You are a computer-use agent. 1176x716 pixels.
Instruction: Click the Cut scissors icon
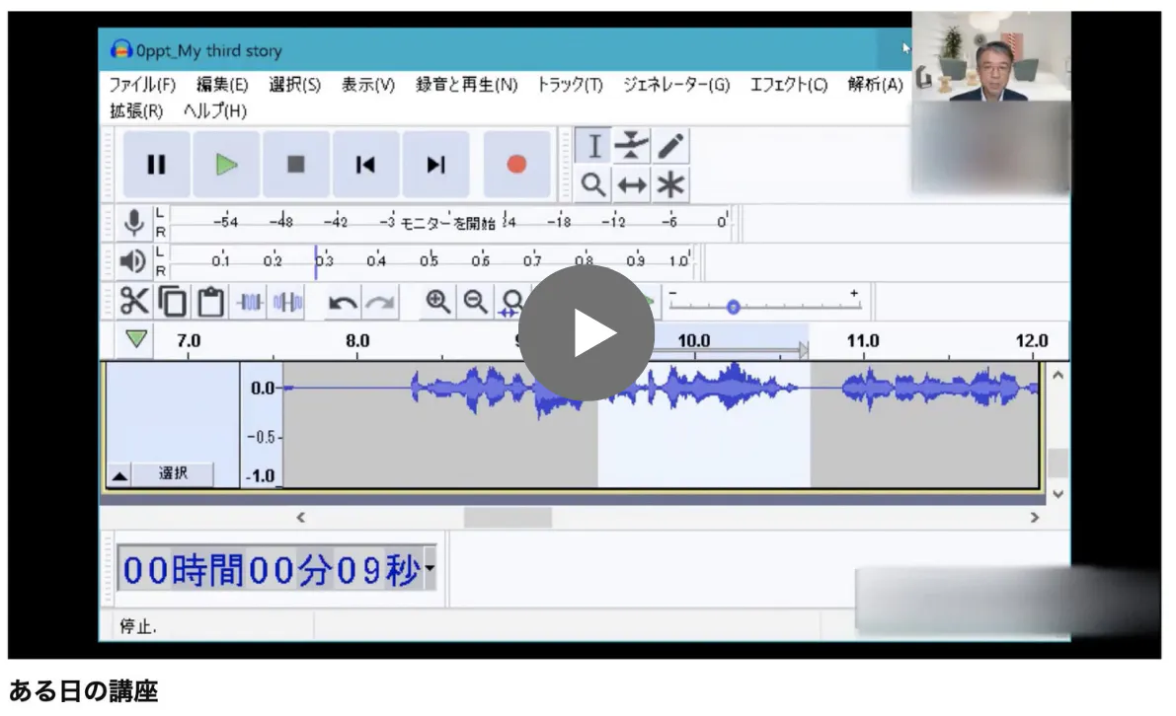pyautogui.click(x=133, y=301)
